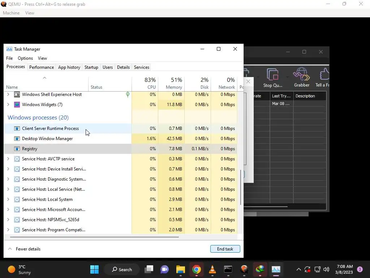Click Task Manager taskbar icon

[276, 269]
